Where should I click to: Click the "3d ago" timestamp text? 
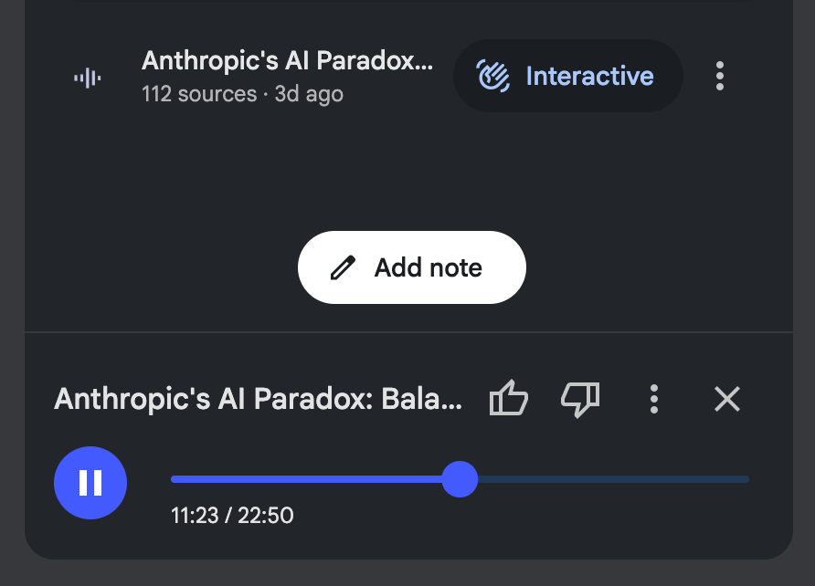(309, 94)
